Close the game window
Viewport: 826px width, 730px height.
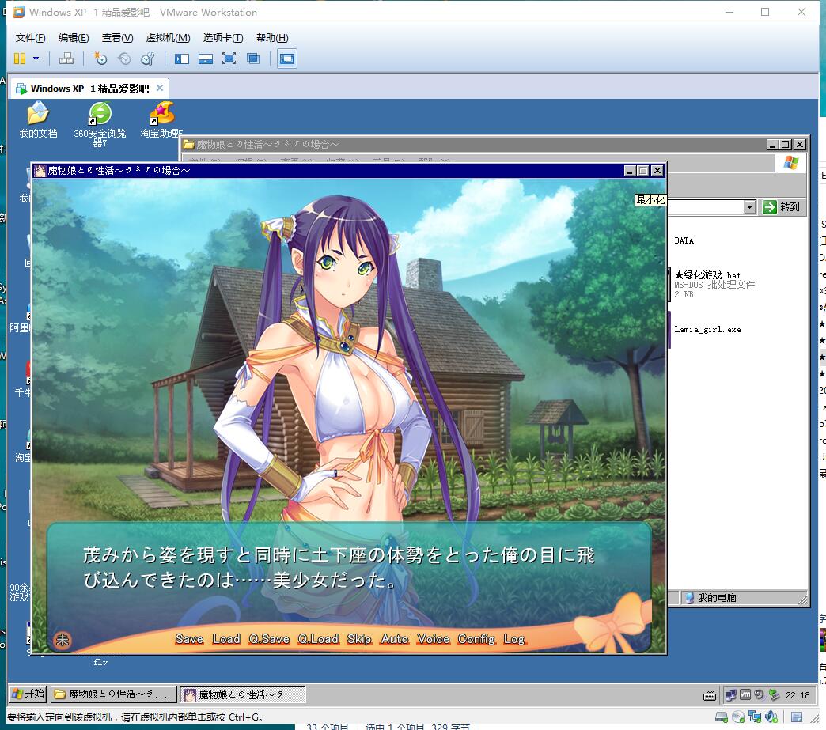[x=657, y=171]
